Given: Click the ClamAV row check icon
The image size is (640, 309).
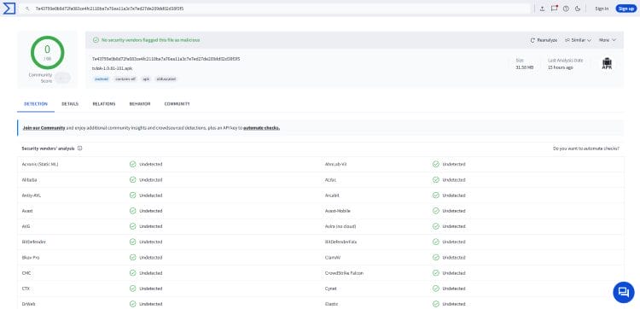Looking at the screenshot, I should click(436, 257).
